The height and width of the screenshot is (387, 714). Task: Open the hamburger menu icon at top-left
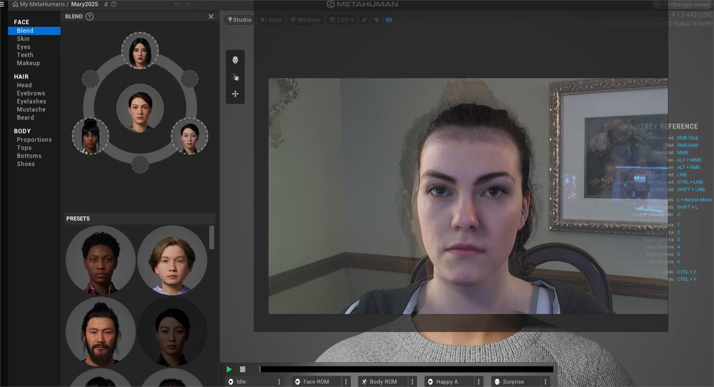pos(2,4)
